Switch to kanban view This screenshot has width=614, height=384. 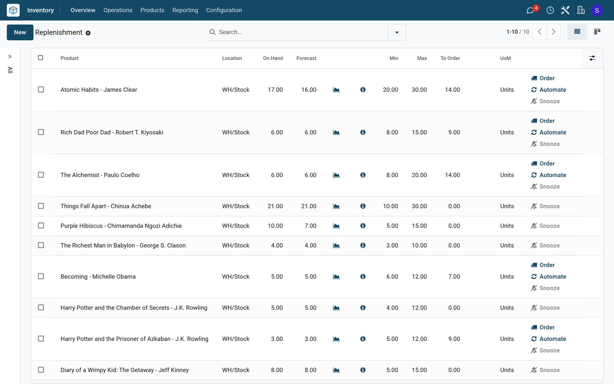[597, 32]
